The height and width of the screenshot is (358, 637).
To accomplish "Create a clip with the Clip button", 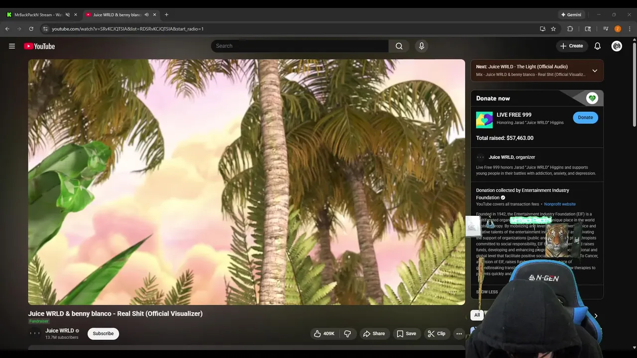I will pyautogui.click(x=436, y=334).
